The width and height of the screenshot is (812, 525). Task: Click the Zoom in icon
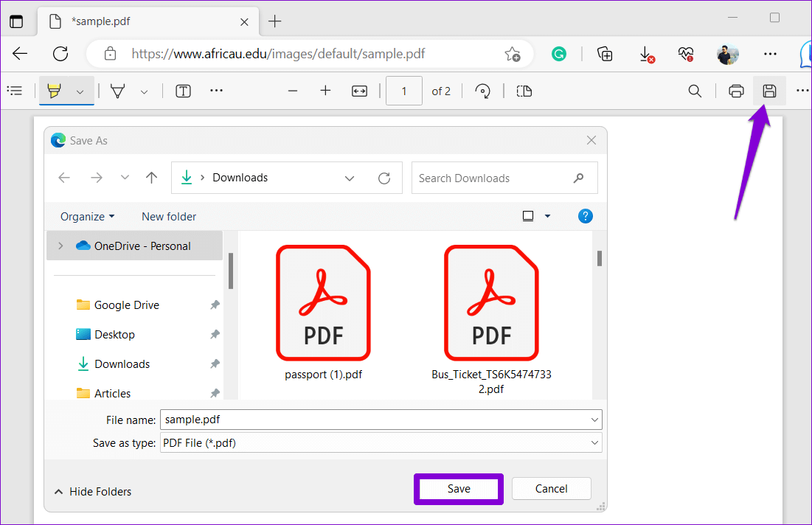point(325,91)
